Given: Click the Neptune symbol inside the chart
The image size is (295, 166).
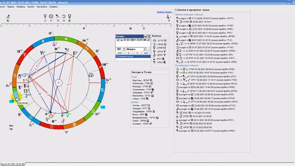Looking at the screenshot, I should [42, 53].
